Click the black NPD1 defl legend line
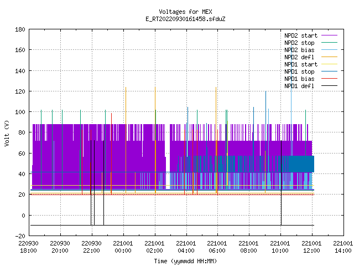 coord(330,86)
